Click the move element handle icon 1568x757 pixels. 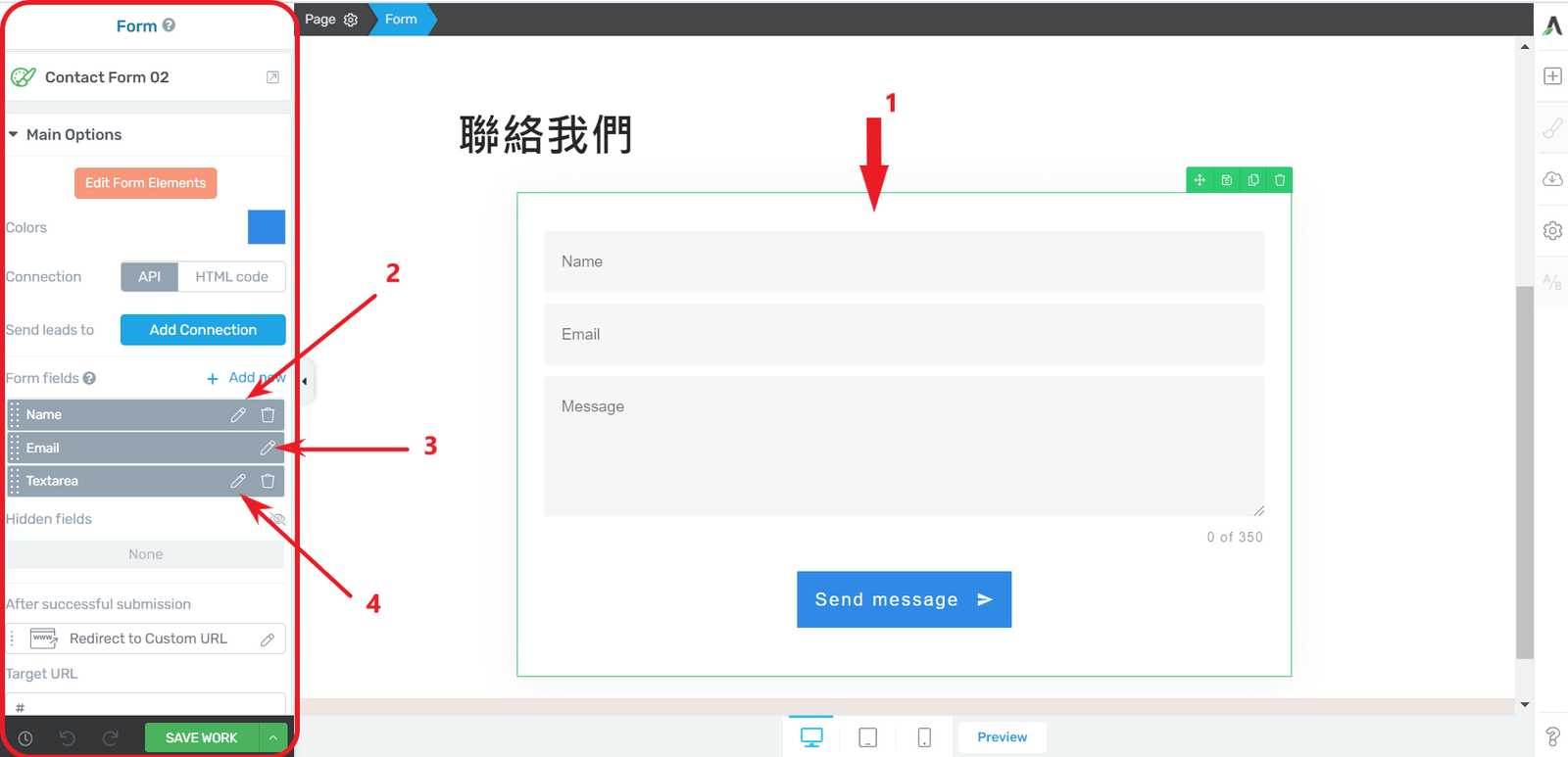(1200, 180)
